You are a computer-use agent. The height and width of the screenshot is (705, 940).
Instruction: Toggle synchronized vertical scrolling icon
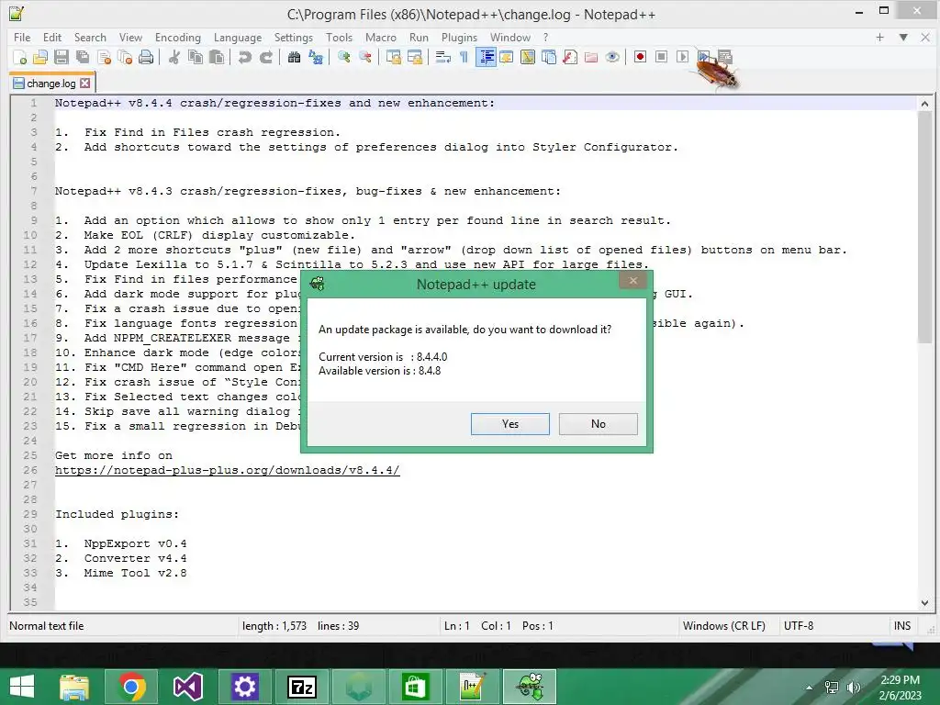[x=393, y=58]
